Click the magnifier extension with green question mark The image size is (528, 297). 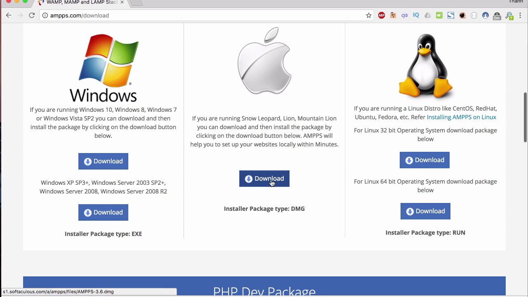click(509, 15)
